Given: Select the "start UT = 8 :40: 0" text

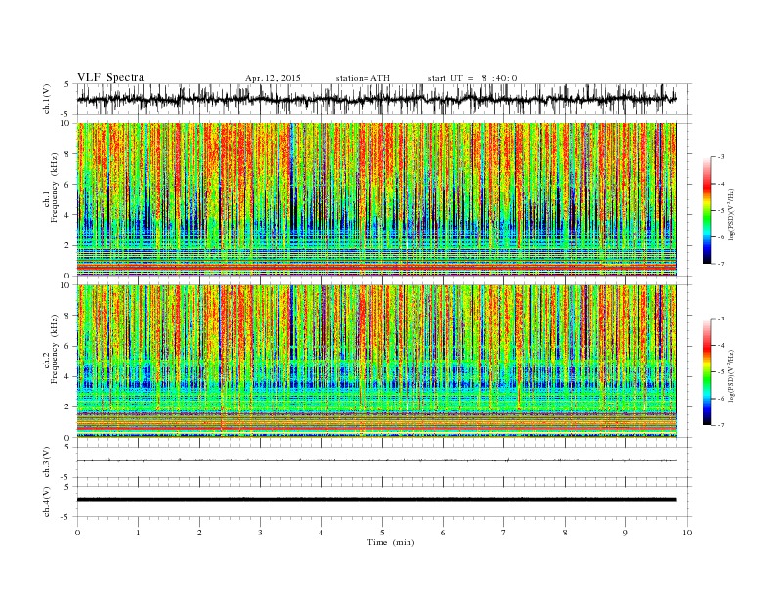Looking at the screenshot, I should pos(472,78).
